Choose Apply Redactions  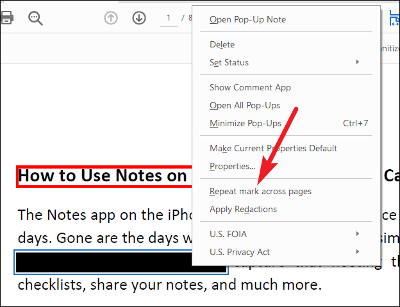pos(287,209)
